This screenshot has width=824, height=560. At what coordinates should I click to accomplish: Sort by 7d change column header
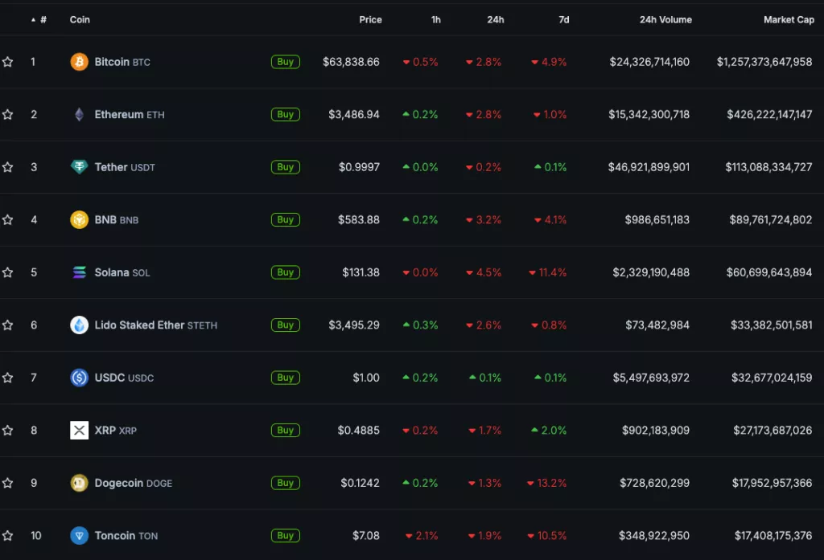(x=564, y=19)
